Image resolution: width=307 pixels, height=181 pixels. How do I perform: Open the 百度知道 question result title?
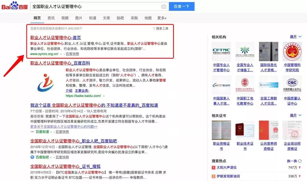94,105
